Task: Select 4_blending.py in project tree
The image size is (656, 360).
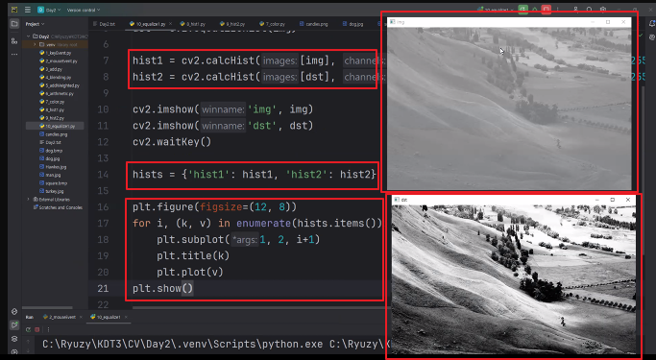Action: click(x=55, y=78)
